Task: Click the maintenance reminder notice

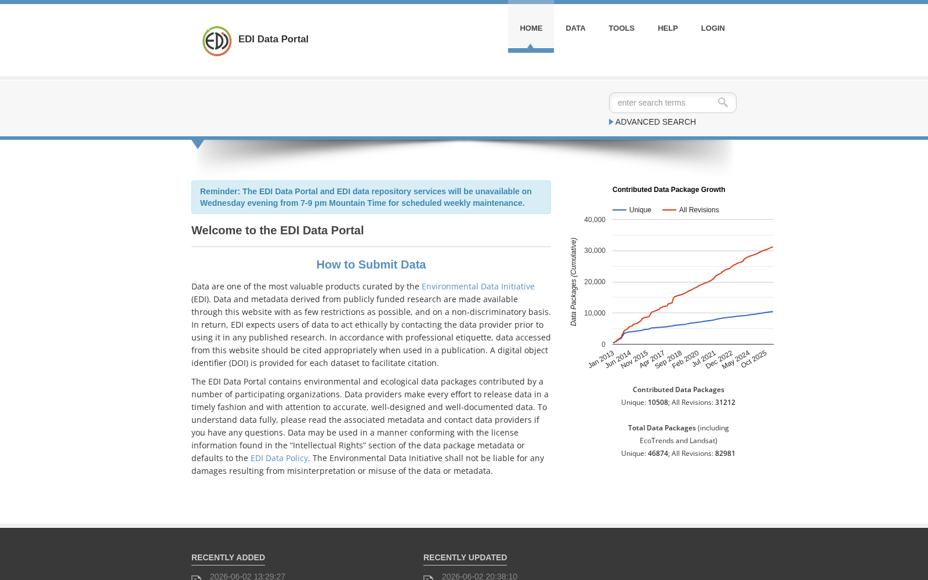Action: coord(371,197)
